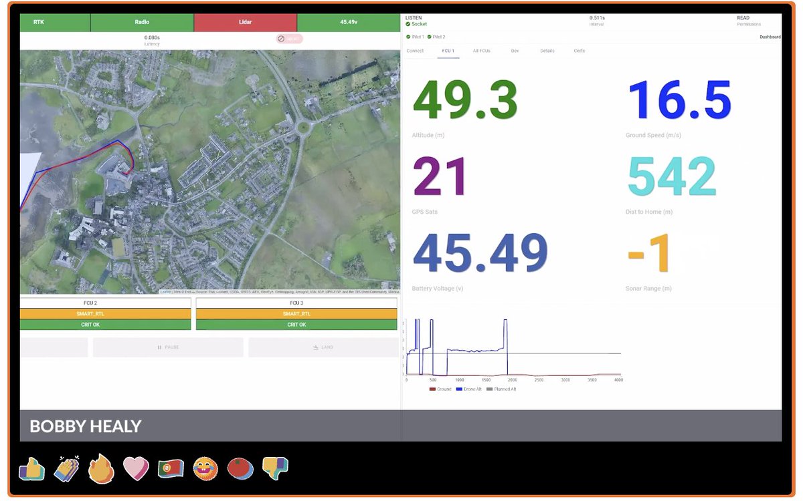Send the tomato reaction
The width and height of the screenshot is (803, 501).
tap(240, 469)
